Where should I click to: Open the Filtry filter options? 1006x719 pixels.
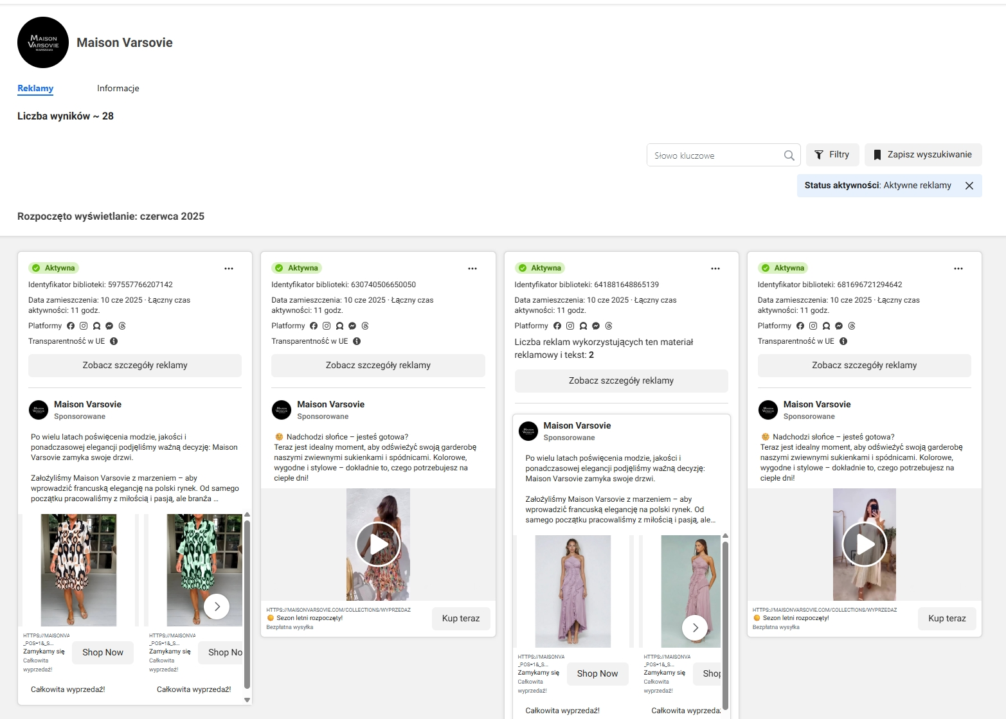[832, 154]
